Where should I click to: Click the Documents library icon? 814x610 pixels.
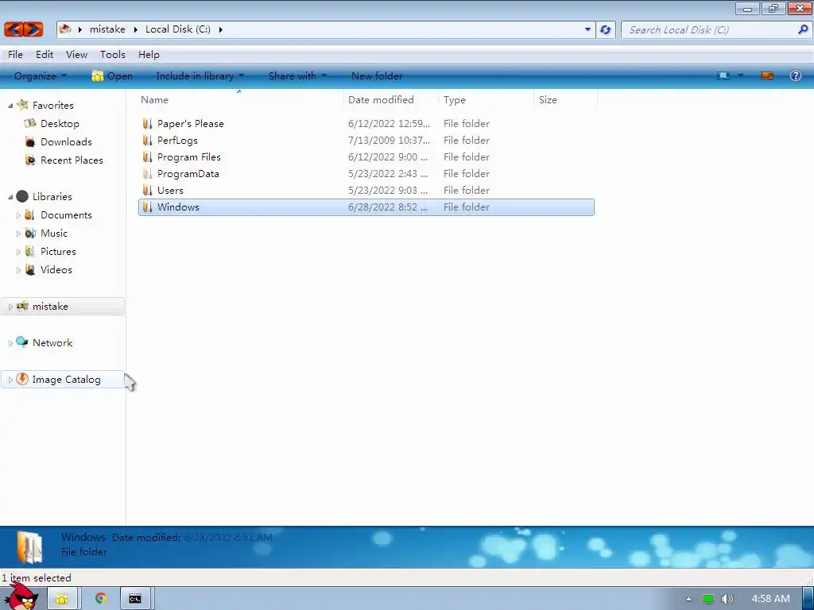click(x=29, y=214)
